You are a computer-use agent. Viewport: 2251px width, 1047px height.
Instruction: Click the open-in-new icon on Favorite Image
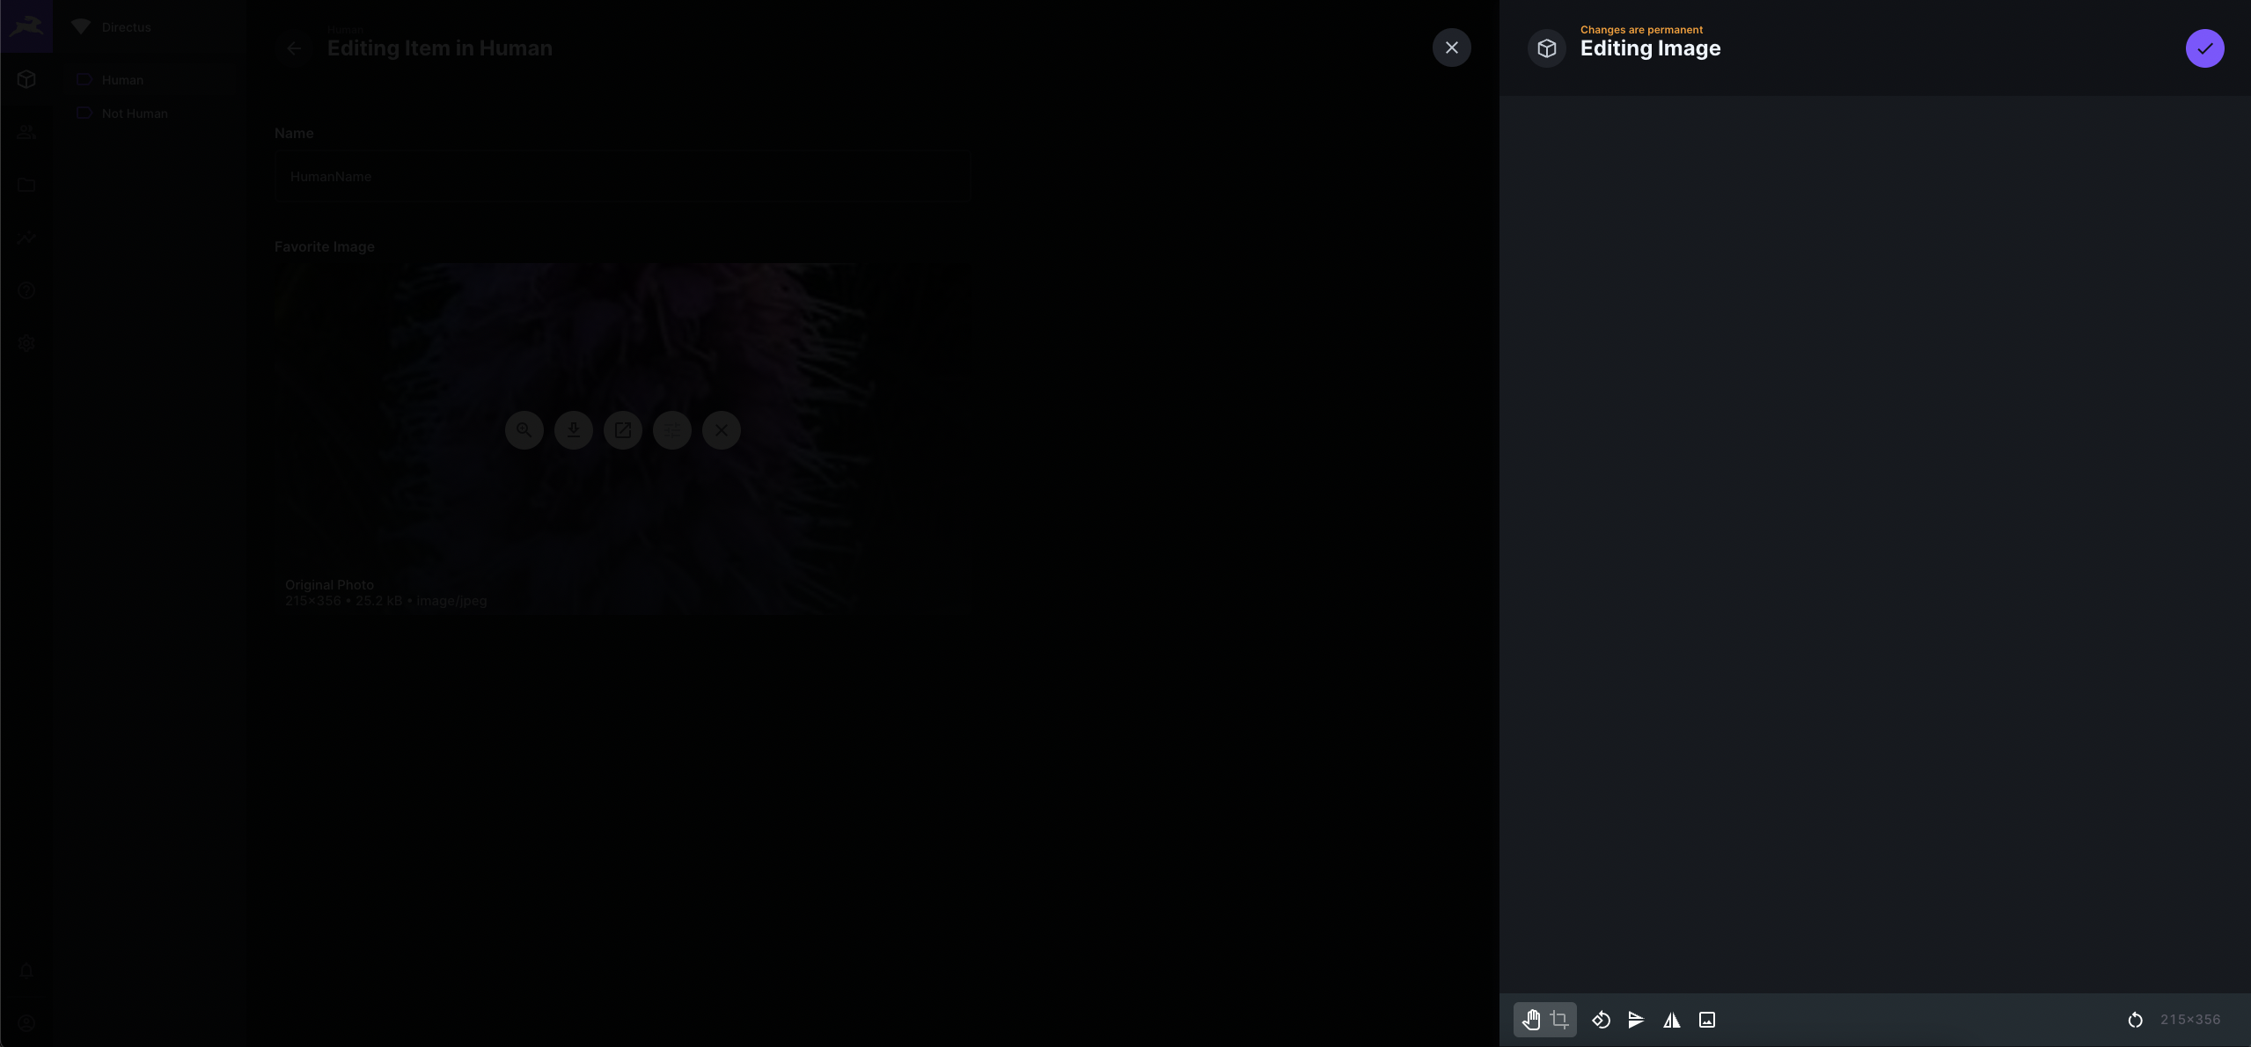[x=623, y=430]
